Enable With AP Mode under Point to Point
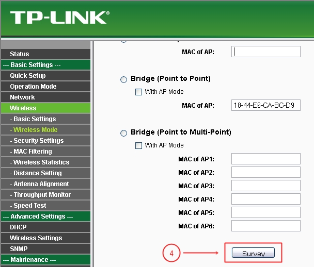This screenshot has height=267, width=314. (138, 92)
